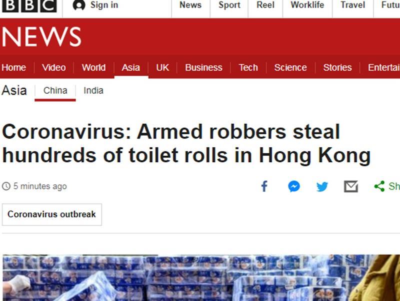Open the Travel section
Image resolution: width=400 pixels, height=301 pixels.
(x=353, y=5)
